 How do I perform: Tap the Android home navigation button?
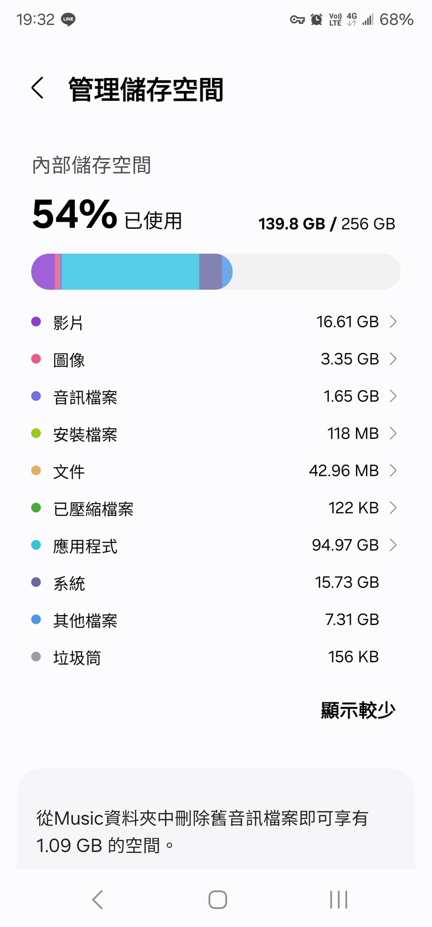[218, 899]
